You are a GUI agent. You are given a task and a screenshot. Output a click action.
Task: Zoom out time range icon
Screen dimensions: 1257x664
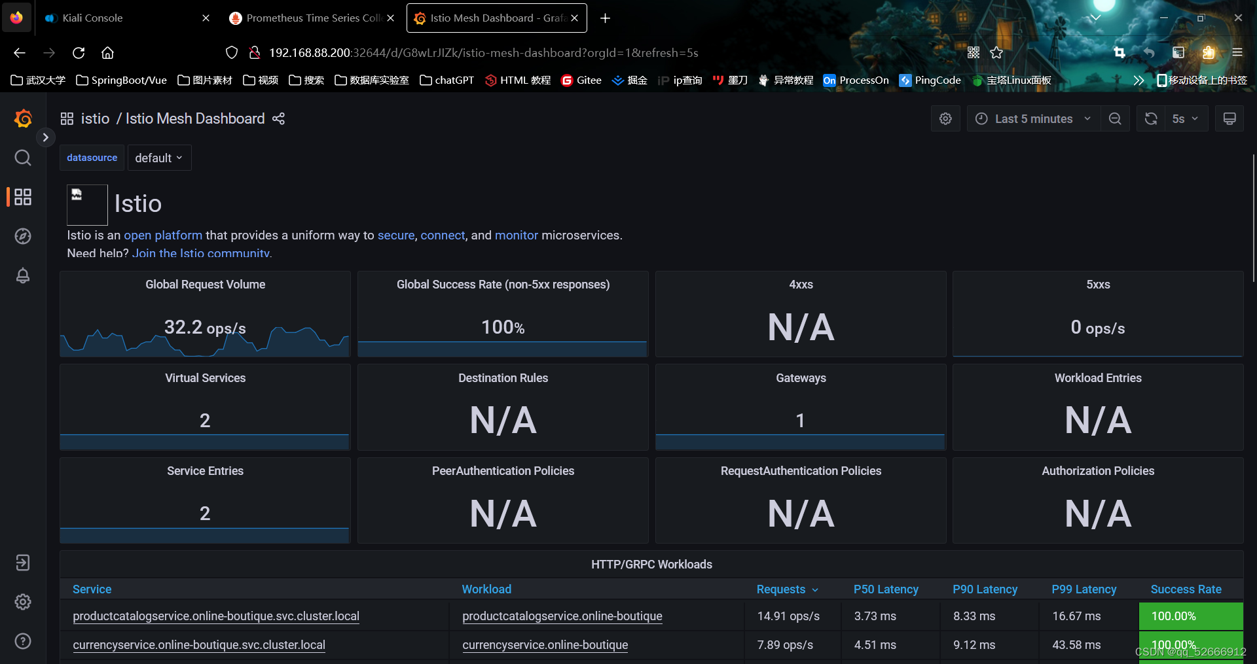pos(1115,118)
